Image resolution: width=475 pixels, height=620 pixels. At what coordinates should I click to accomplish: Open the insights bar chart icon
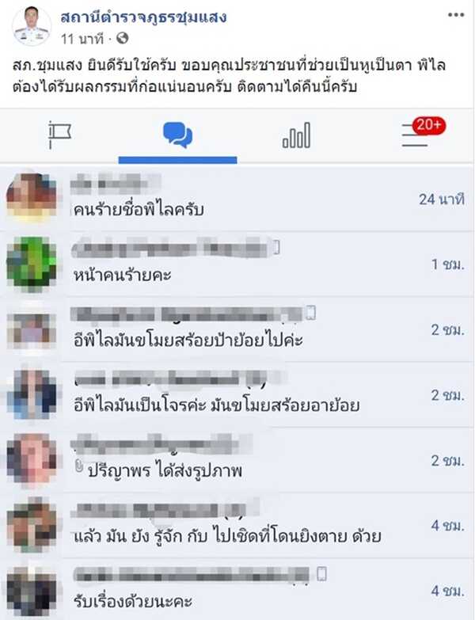click(296, 135)
